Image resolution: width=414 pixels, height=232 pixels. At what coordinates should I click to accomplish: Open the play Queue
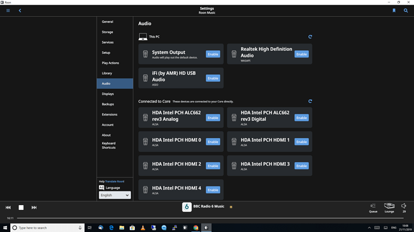point(373,207)
